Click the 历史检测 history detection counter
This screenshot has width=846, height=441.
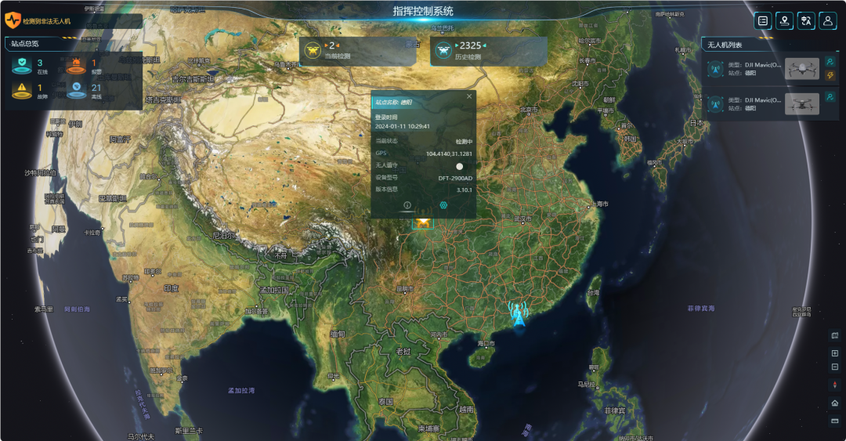[x=468, y=50]
